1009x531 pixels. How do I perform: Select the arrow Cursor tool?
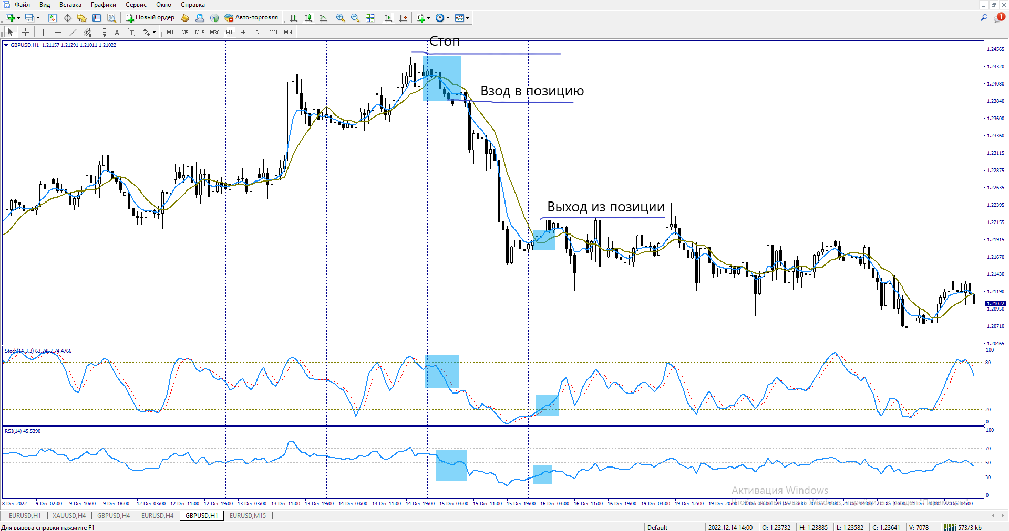(11, 32)
